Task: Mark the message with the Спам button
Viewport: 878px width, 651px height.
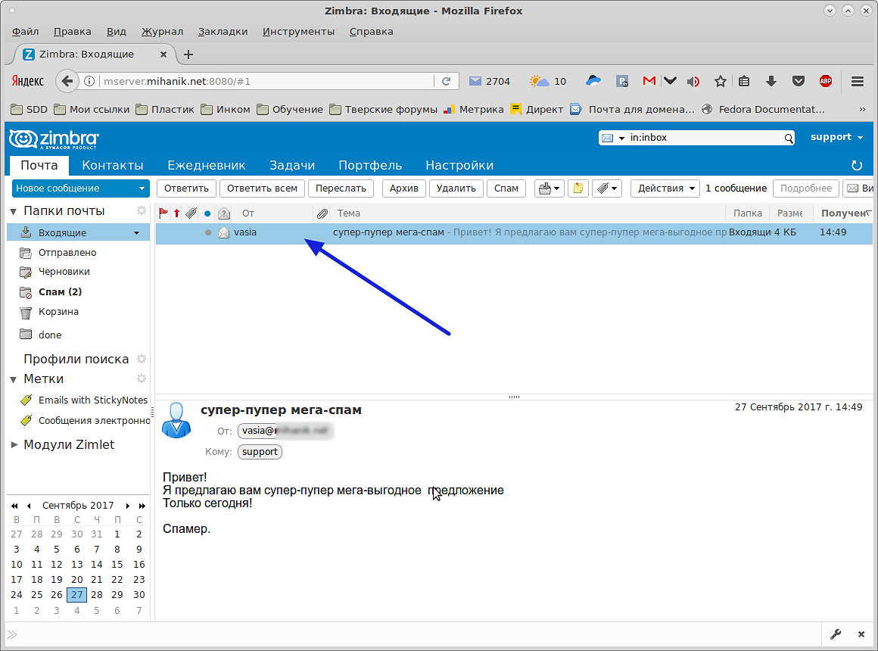Action: (x=506, y=188)
